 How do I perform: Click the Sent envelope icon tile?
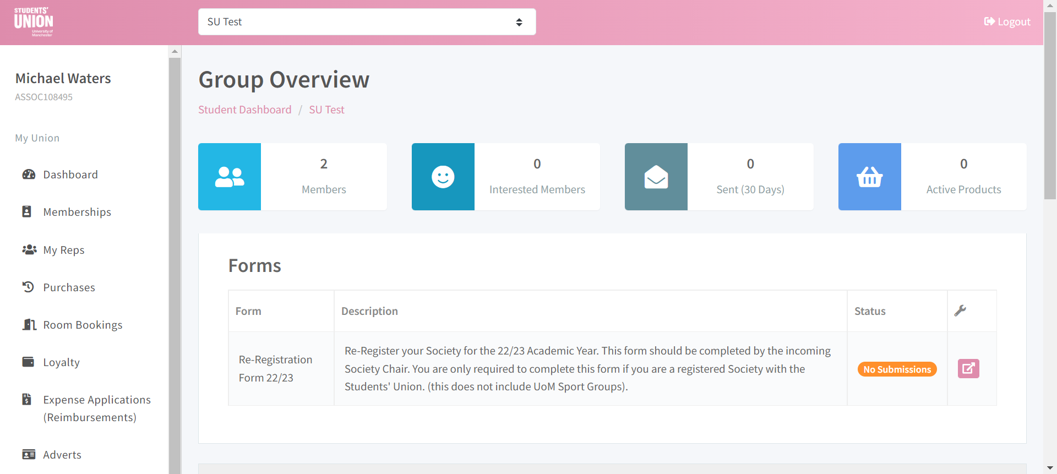(x=656, y=177)
